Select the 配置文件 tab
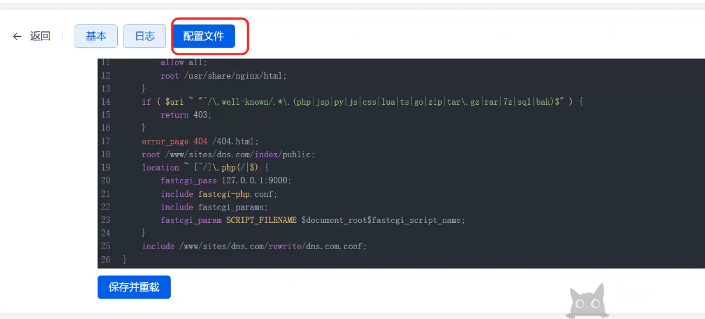 point(203,36)
